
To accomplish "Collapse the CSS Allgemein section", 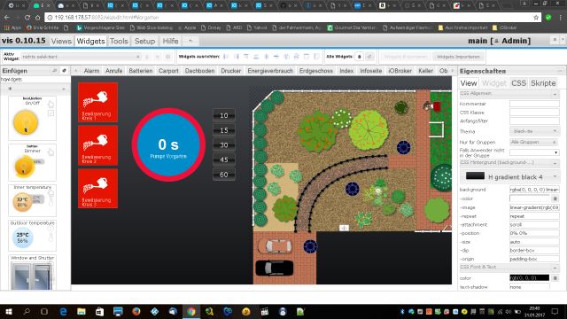I will (x=555, y=94).
